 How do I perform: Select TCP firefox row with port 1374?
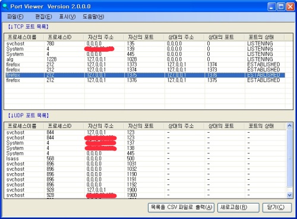pyautogui.click(x=145, y=70)
